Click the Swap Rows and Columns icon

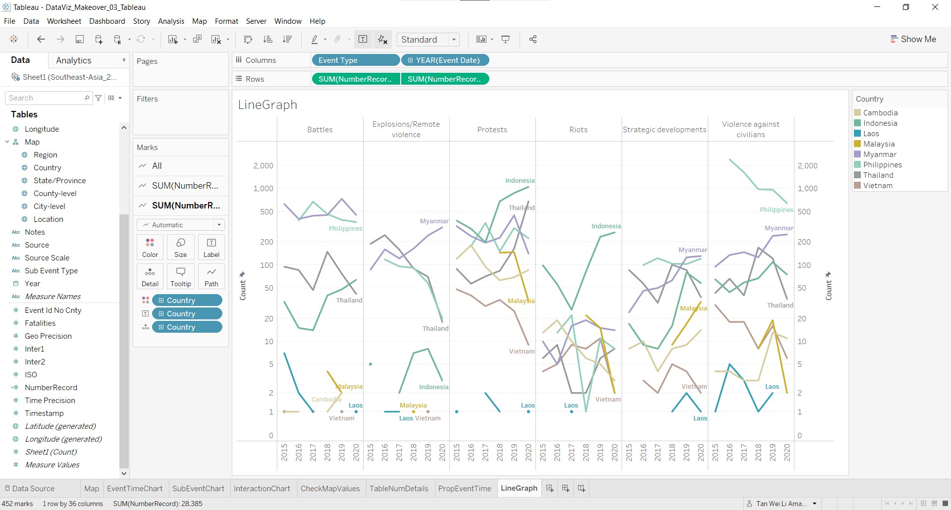point(248,40)
